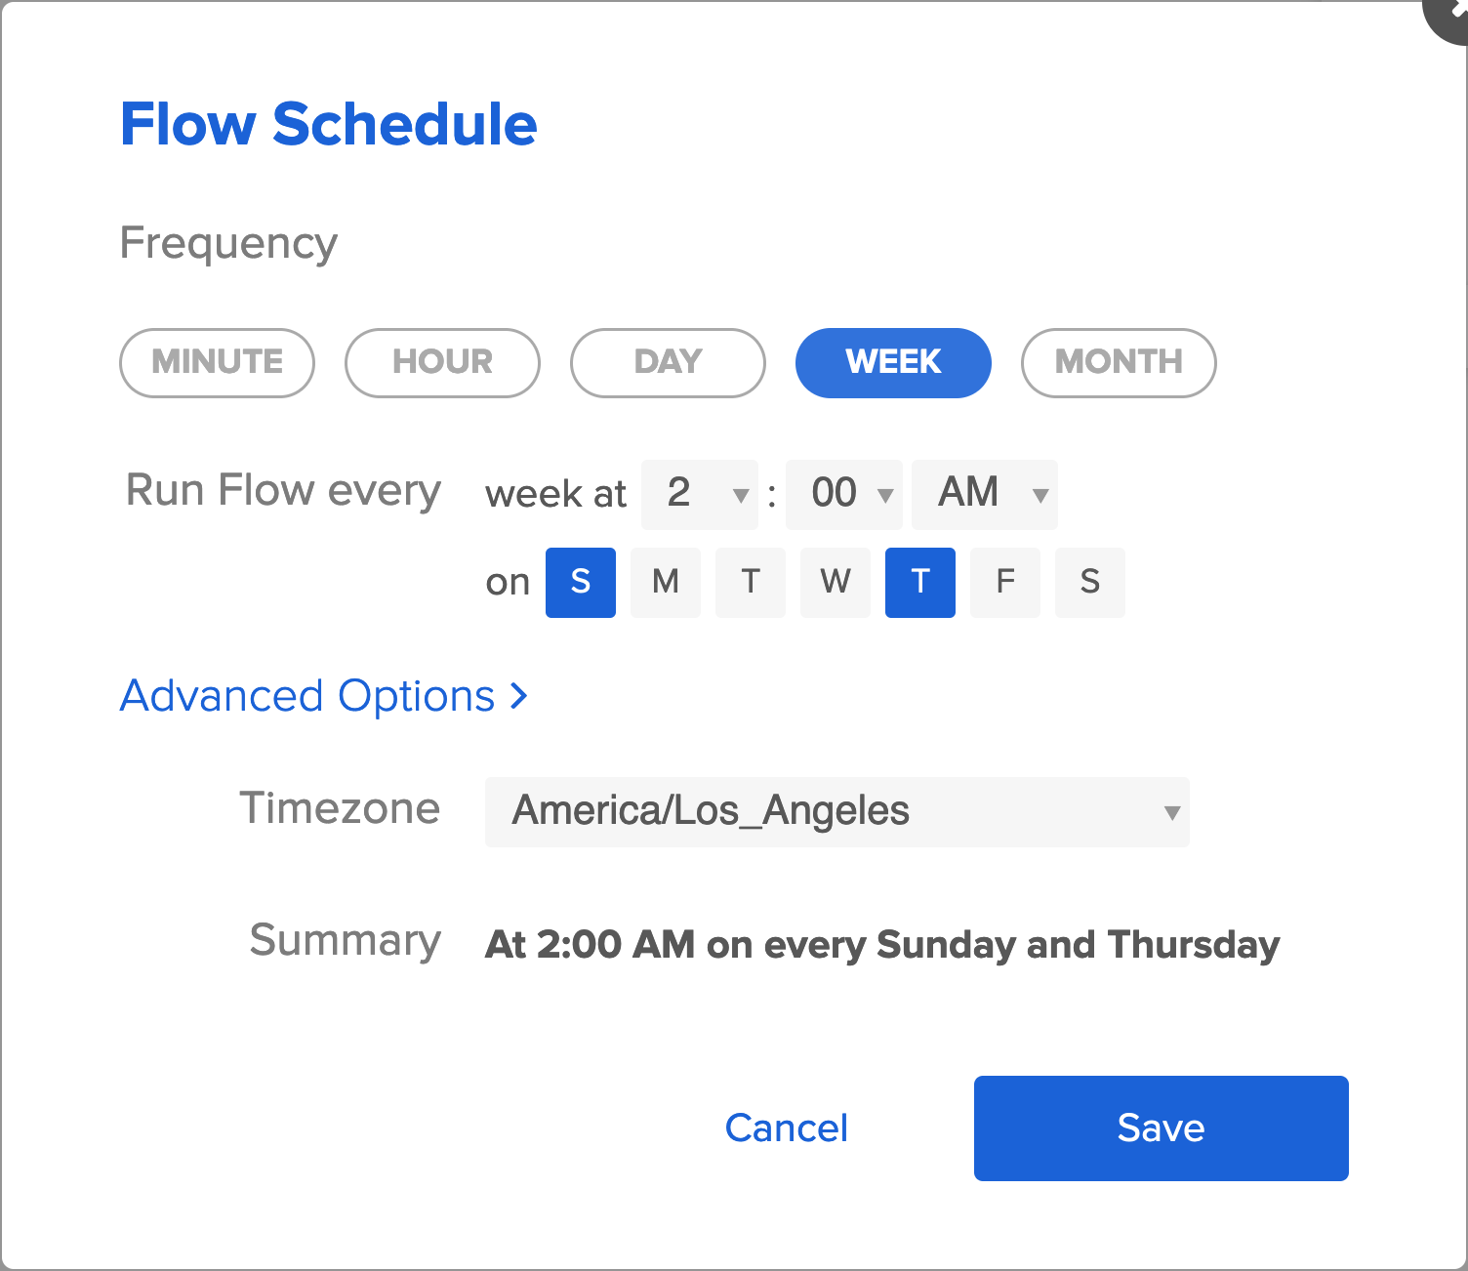Image resolution: width=1468 pixels, height=1271 pixels.
Task: Enable Monday day toggle
Action: coord(666,583)
